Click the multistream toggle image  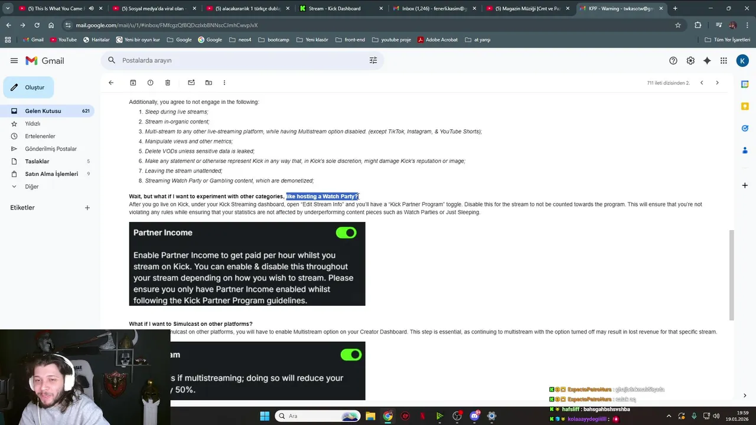click(x=351, y=355)
